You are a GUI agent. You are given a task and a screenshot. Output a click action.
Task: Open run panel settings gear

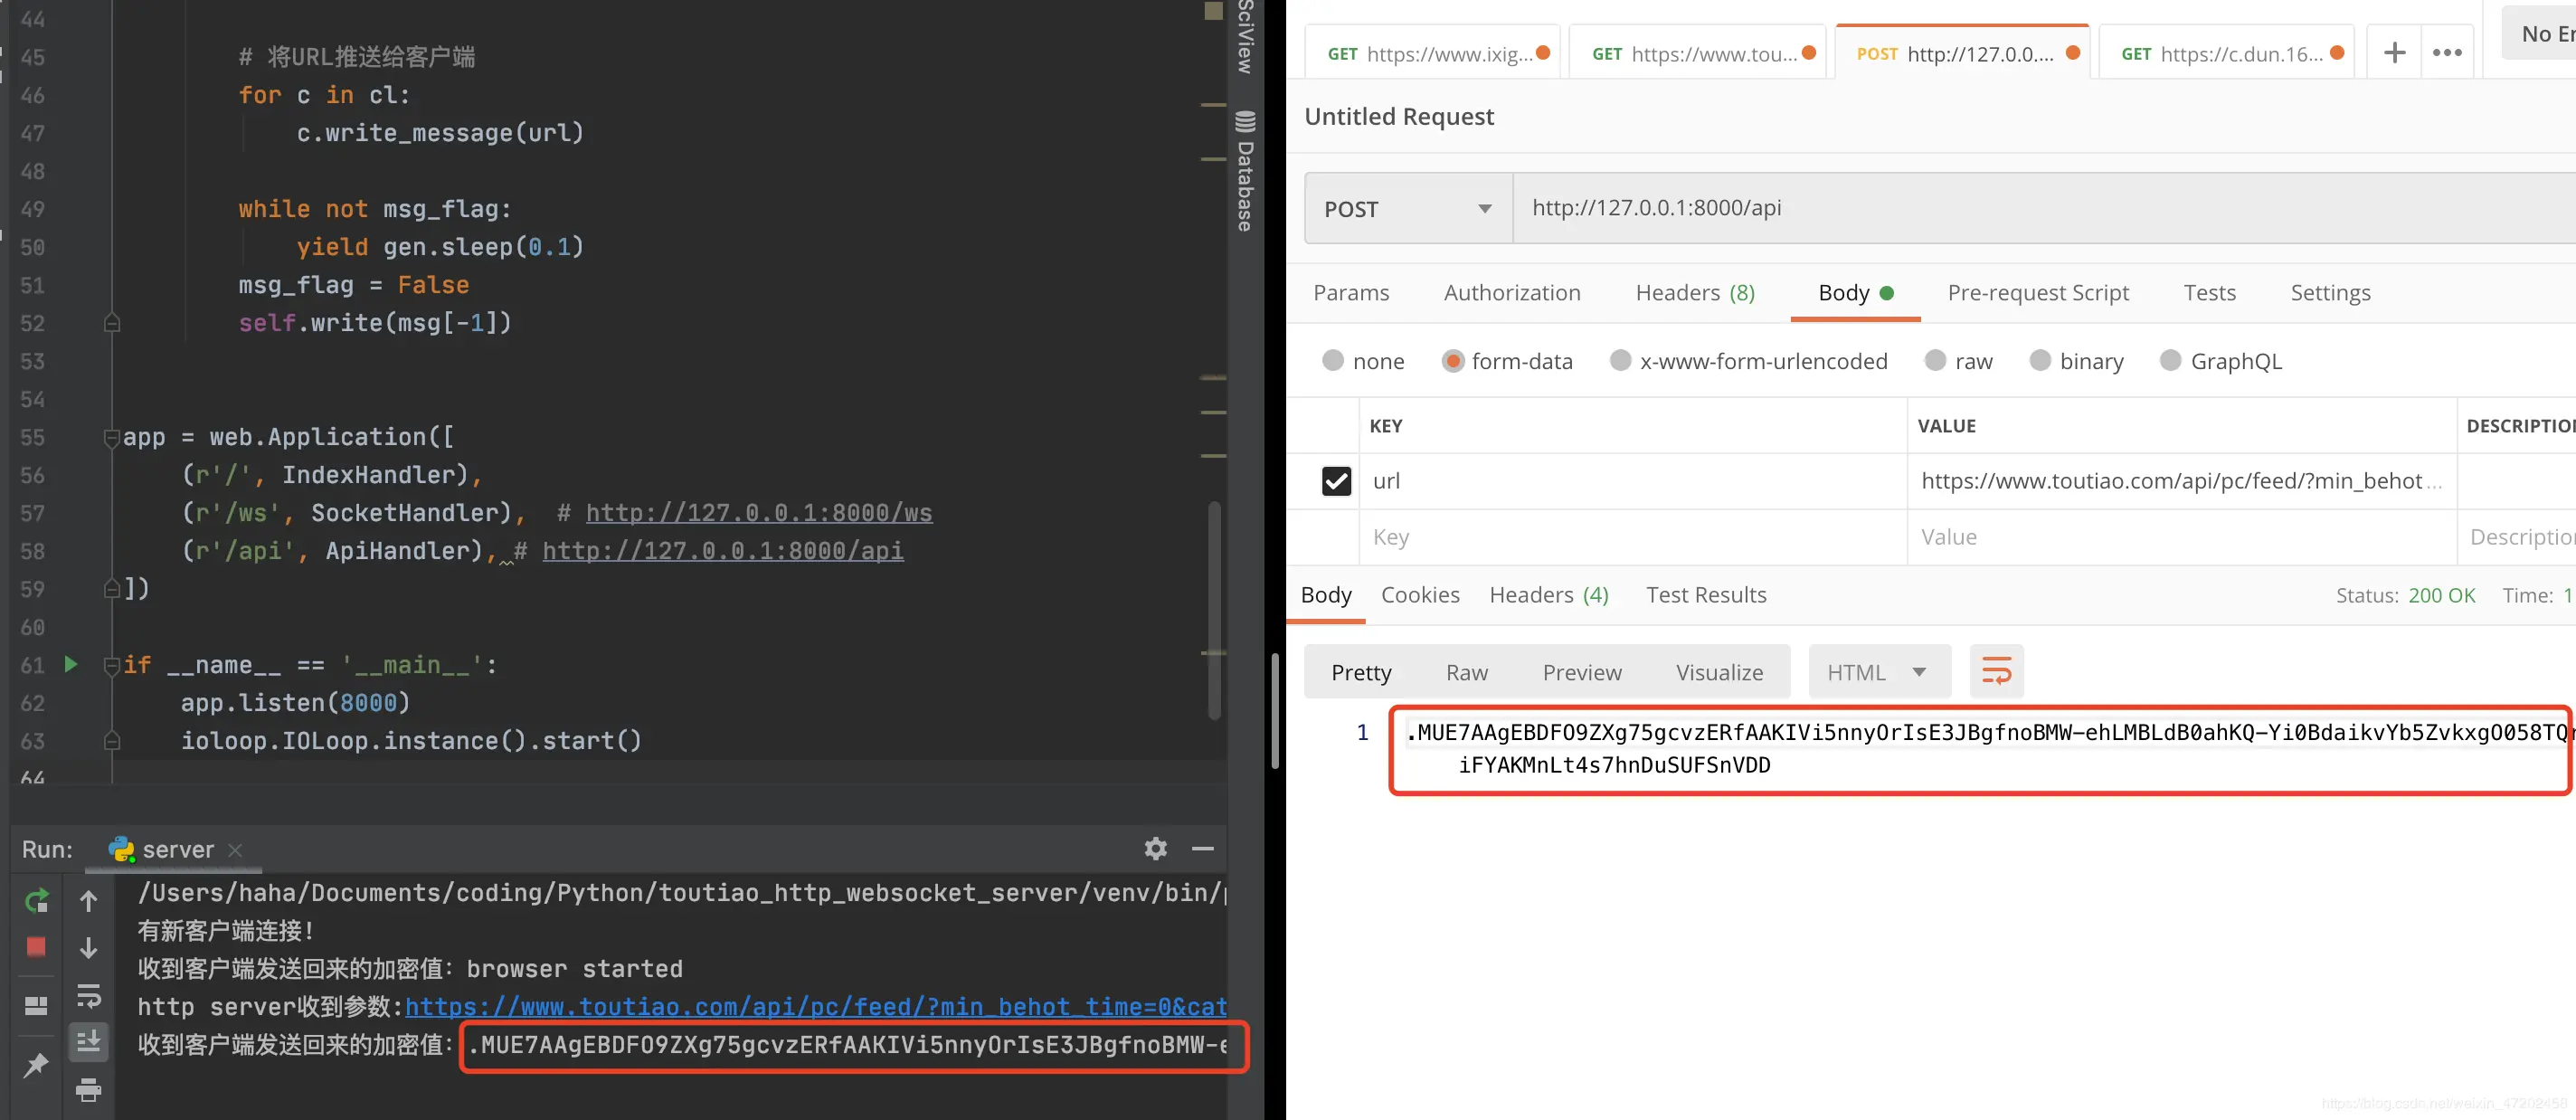point(1155,849)
